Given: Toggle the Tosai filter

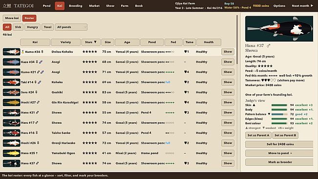Looking at the screenshot, I should (48, 27).
